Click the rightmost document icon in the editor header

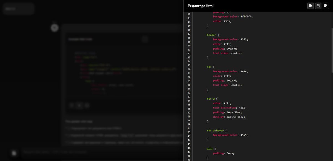click(326, 6)
